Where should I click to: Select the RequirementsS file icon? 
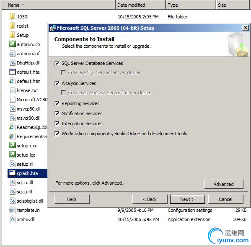tap(13, 136)
